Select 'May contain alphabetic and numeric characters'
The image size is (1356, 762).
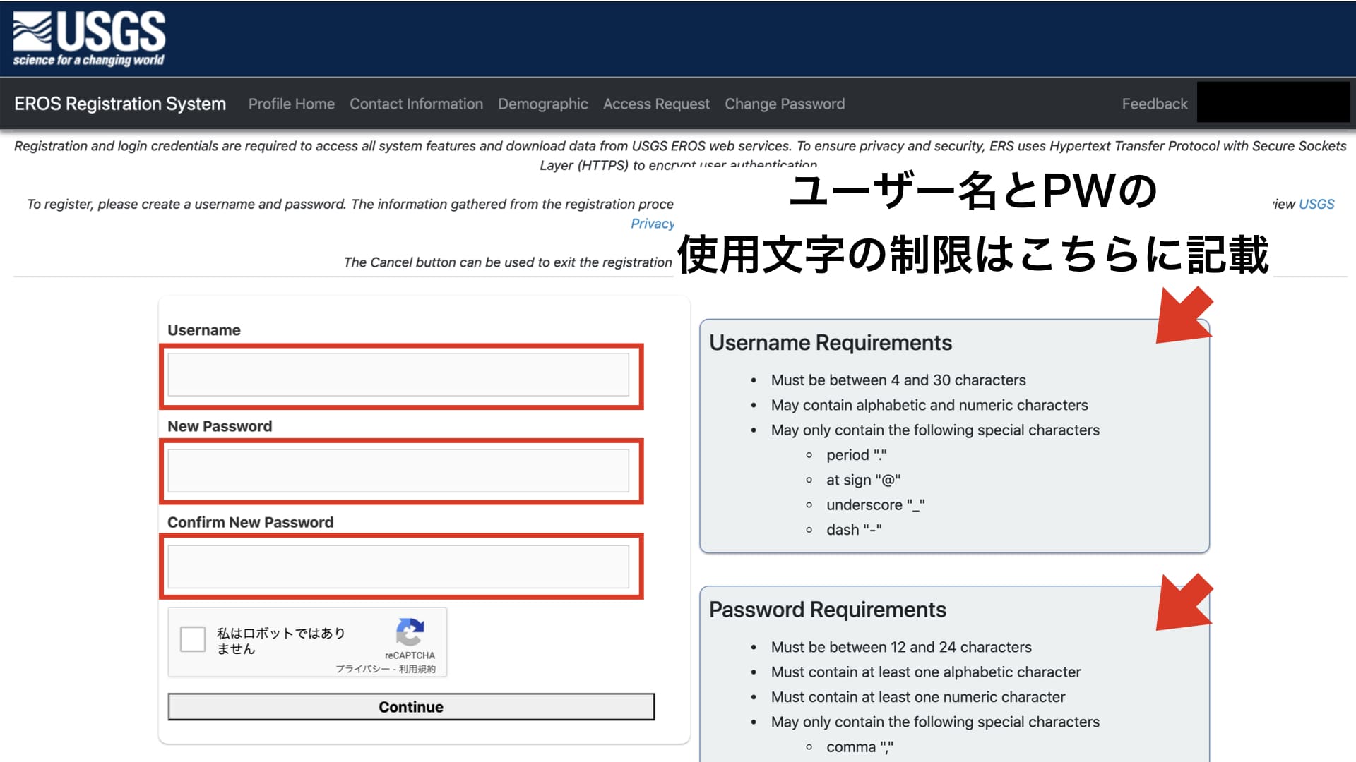coord(929,405)
